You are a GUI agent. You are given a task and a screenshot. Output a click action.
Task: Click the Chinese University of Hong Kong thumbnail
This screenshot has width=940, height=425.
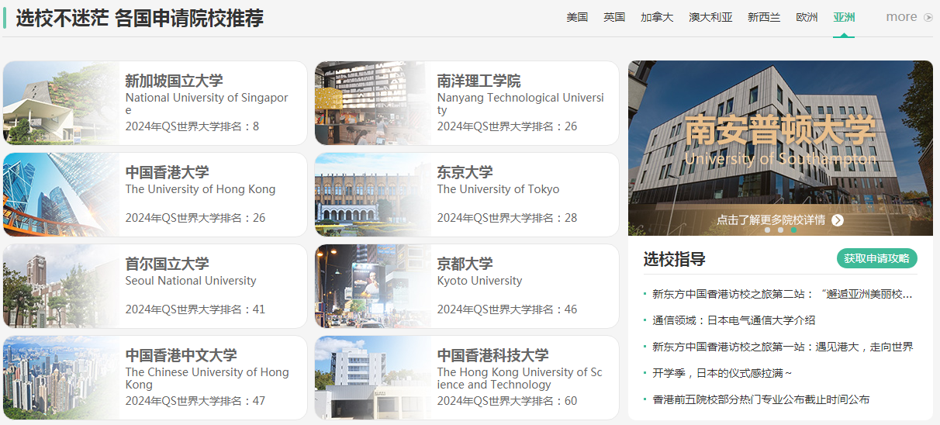click(61, 378)
